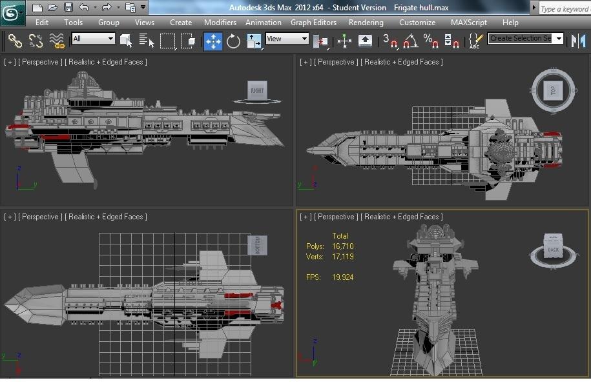
Task: Open the Animation menu
Action: tap(264, 22)
